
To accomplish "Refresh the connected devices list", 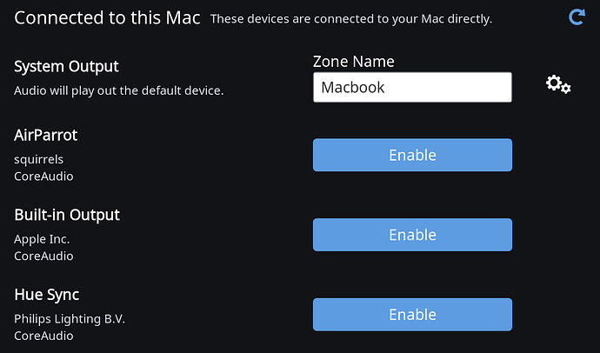I will point(577,17).
